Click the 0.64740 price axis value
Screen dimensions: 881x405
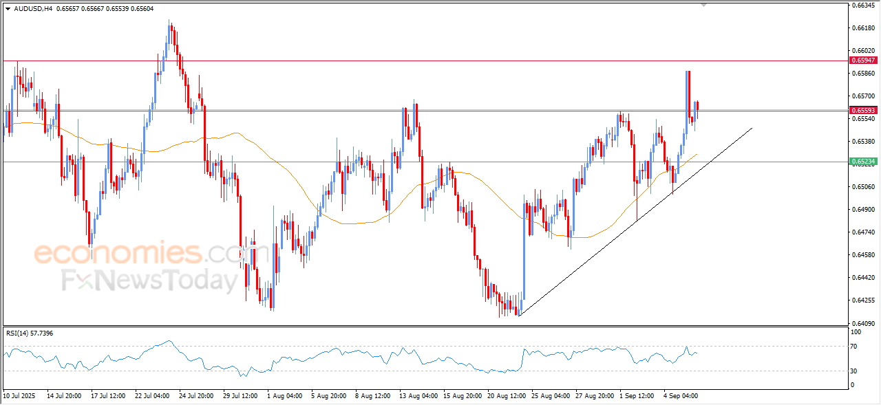click(x=863, y=232)
